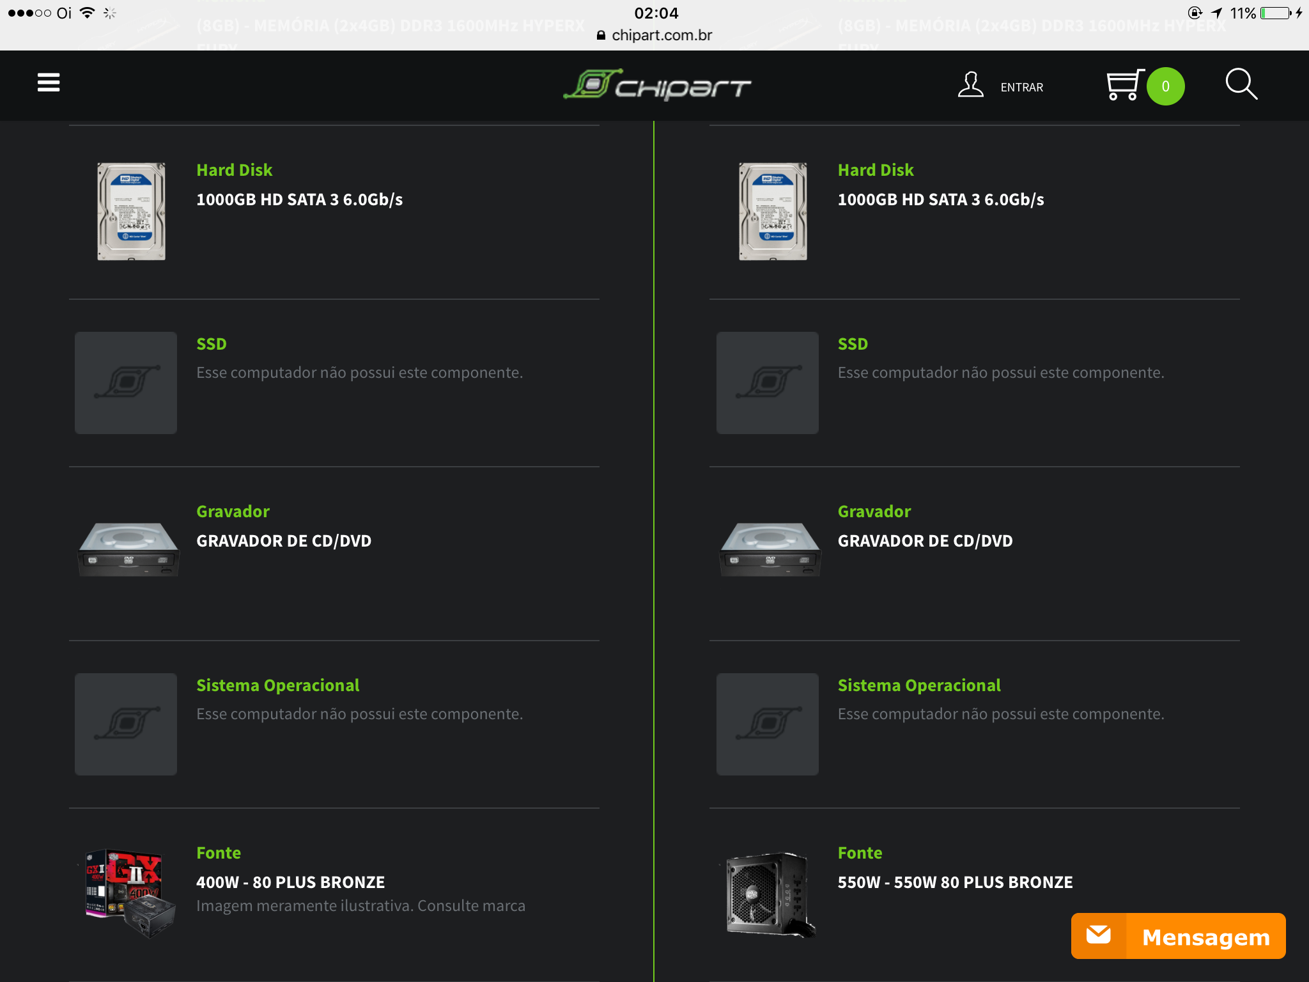The width and height of the screenshot is (1309, 982).
Task: Click the ENTRAR login link
Action: click(x=1021, y=88)
